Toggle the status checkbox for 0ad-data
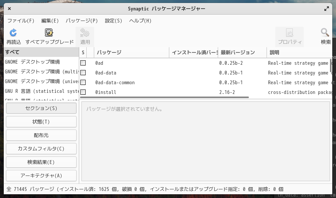The image size is (336, 198). tap(83, 73)
